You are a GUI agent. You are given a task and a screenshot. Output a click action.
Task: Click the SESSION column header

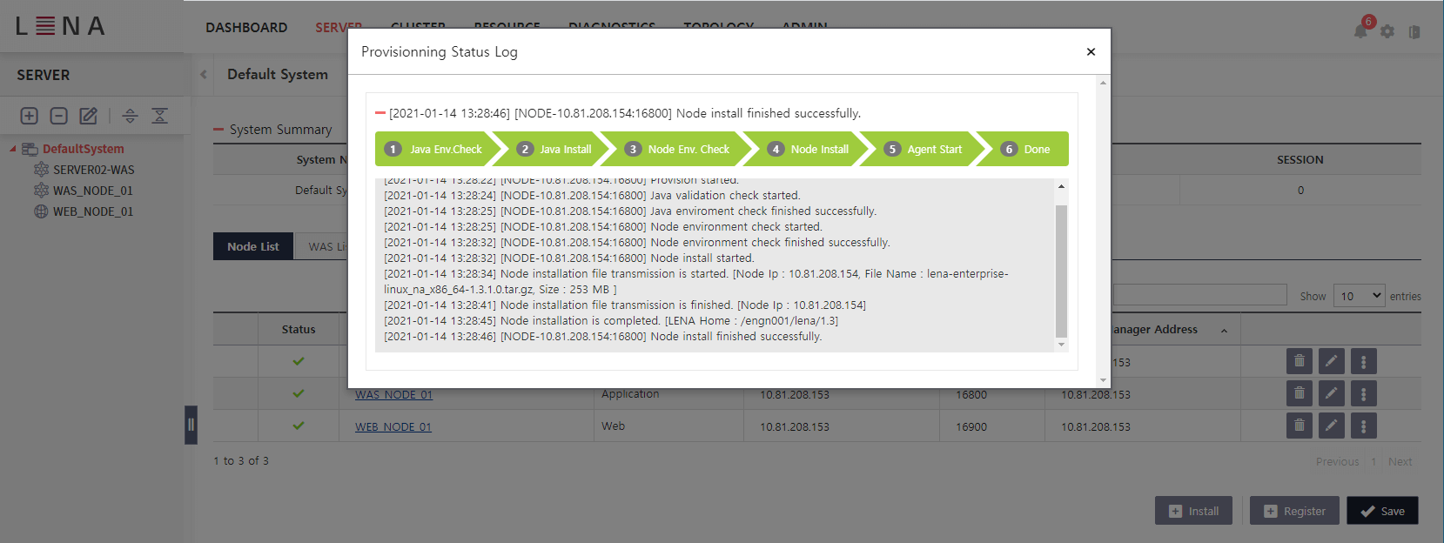(1300, 160)
